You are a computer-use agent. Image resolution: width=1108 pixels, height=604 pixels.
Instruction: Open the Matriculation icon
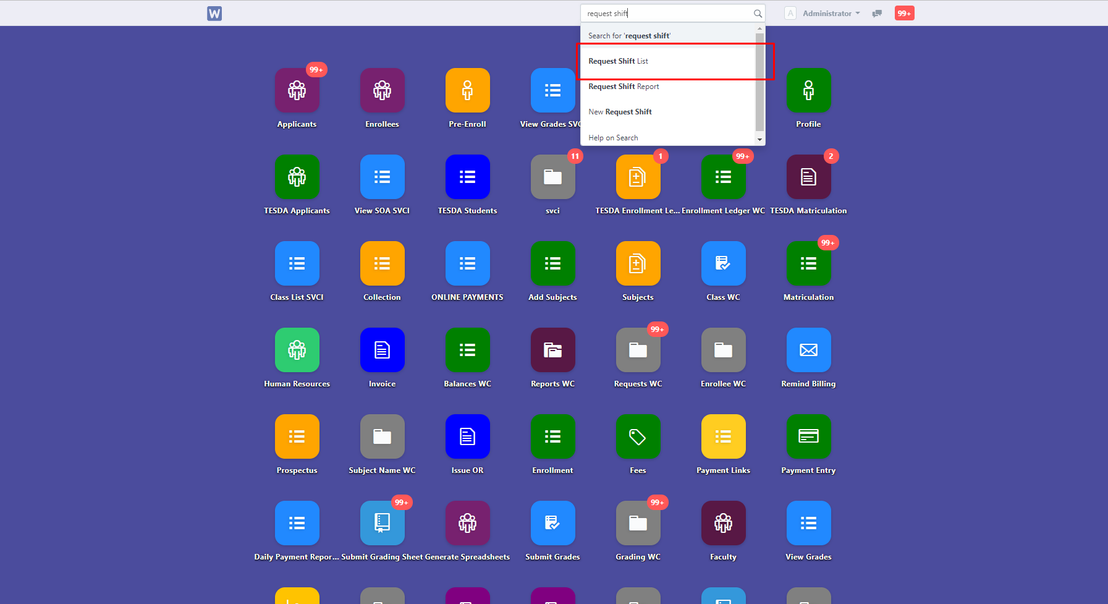click(809, 263)
